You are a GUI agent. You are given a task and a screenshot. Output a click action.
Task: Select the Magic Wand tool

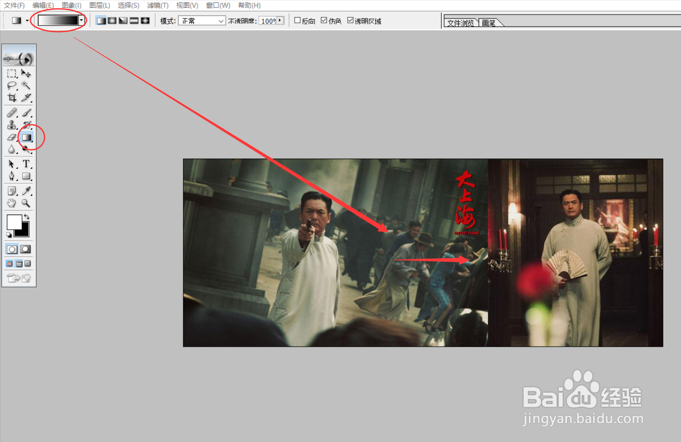tap(26, 85)
